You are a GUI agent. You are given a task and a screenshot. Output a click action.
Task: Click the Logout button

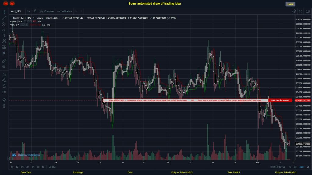click(x=290, y=4)
